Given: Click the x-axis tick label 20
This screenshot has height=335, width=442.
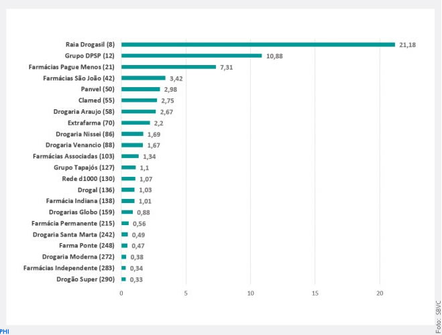Looking at the screenshot, I should tap(380, 293).
